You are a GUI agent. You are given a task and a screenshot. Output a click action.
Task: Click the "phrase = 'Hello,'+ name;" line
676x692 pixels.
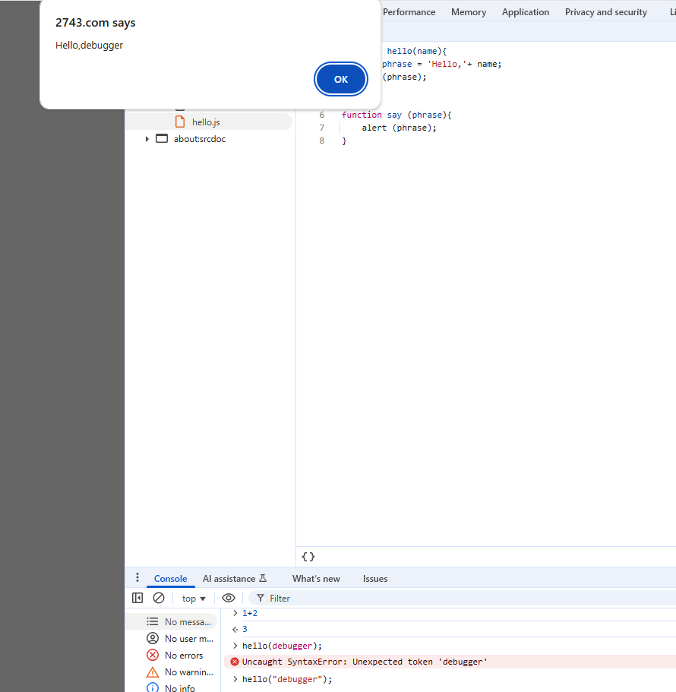point(442,64)
